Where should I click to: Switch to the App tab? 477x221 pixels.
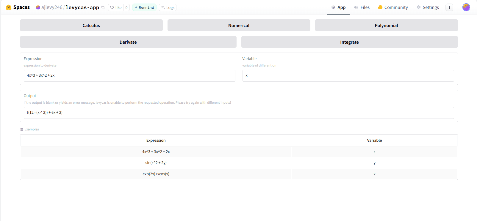[x=338, y=7]
